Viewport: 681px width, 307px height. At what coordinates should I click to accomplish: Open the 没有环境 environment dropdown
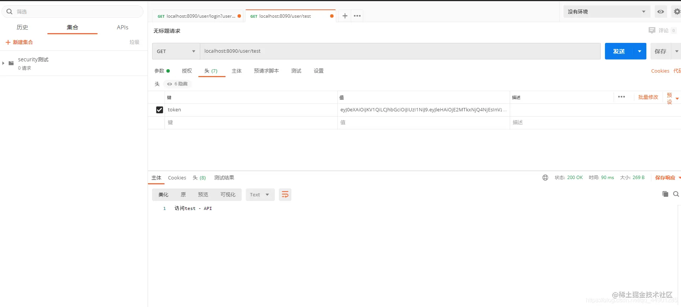coord(606,12)
